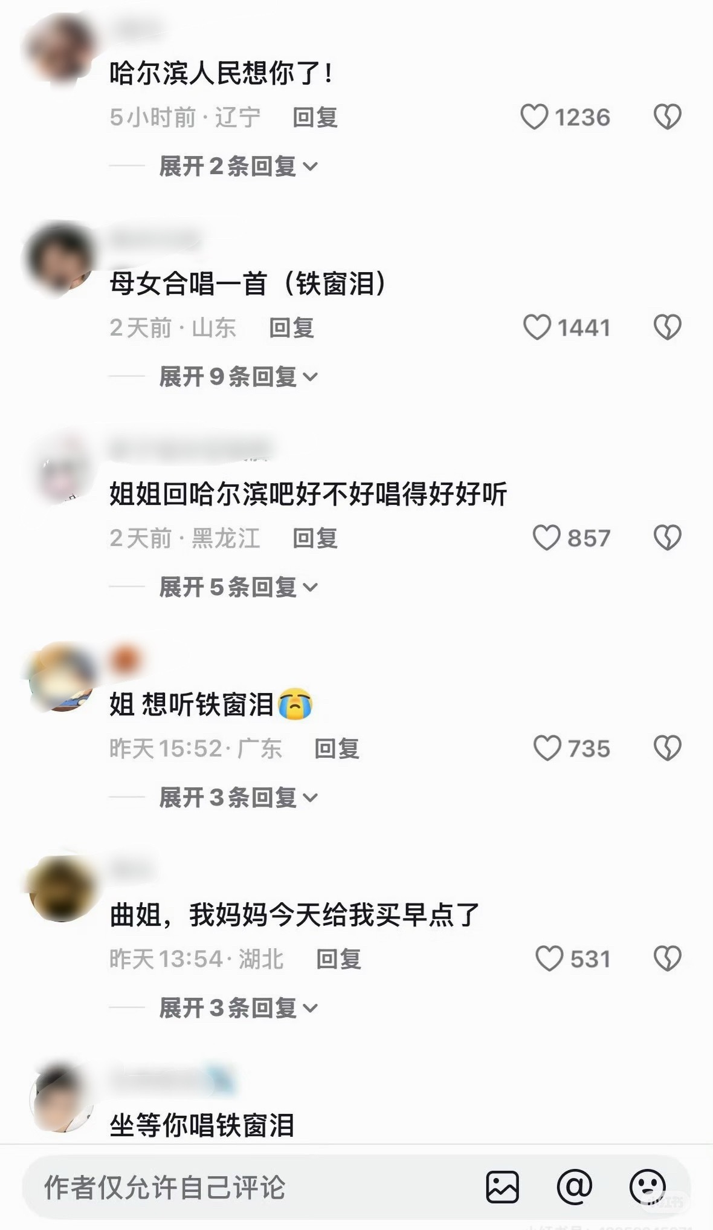Expand 展开2条回复
The image size is (713, 1230).
(x=239, y=166)
